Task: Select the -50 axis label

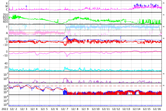Action: (5, 56)
